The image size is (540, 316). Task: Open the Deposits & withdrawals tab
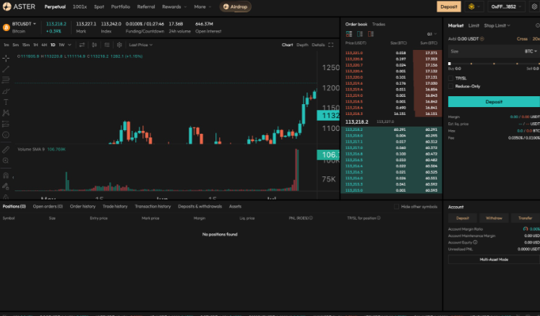200,206
